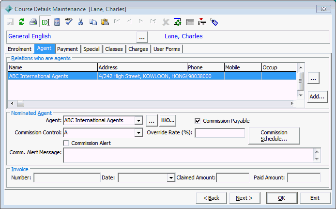Screen dimensions: 336x209
Task: Click the Phone column header
Action: tap(206, 67)
